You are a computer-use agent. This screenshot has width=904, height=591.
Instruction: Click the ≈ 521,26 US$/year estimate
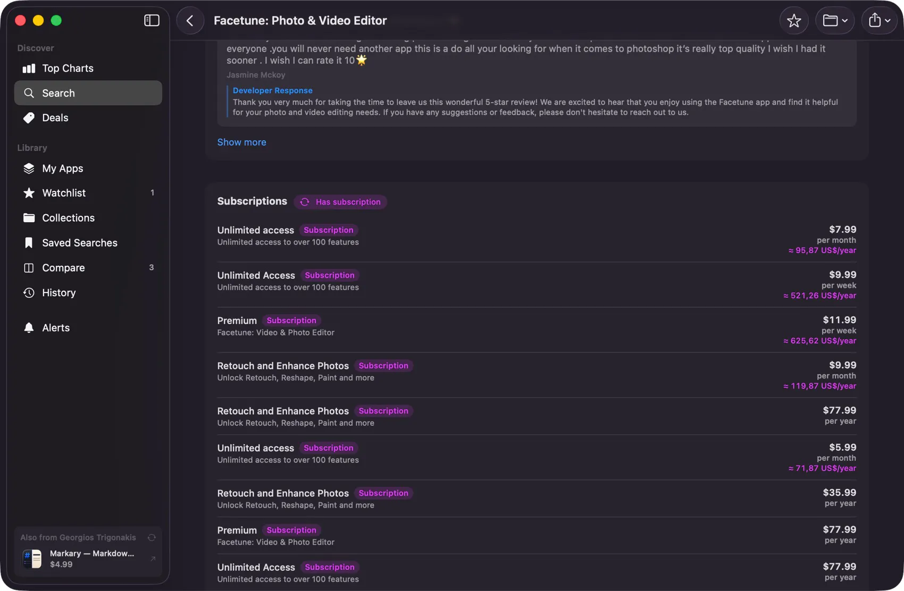819,296
